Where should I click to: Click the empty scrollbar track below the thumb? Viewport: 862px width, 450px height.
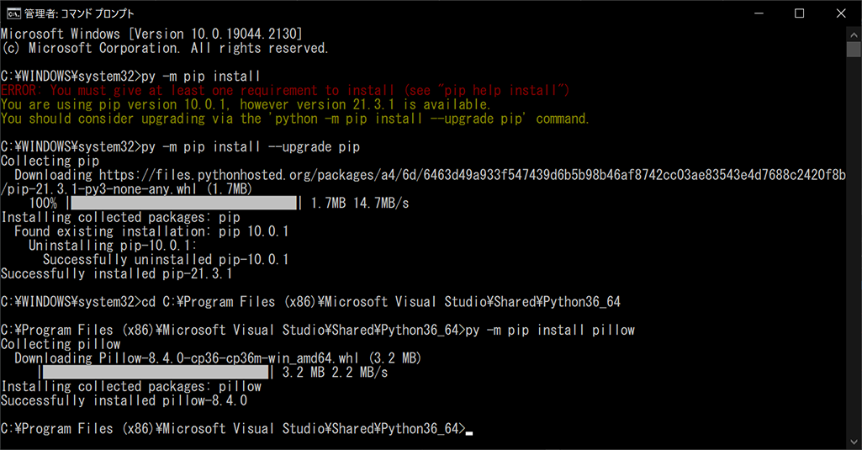click(x=854, y=247)
